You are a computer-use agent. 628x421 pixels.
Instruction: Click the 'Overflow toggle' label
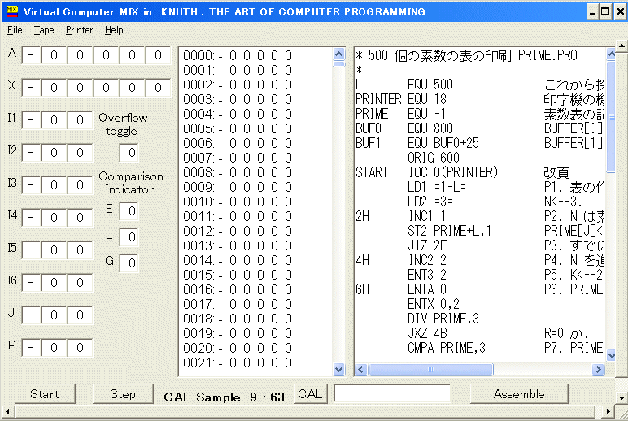tap(123, 124)
